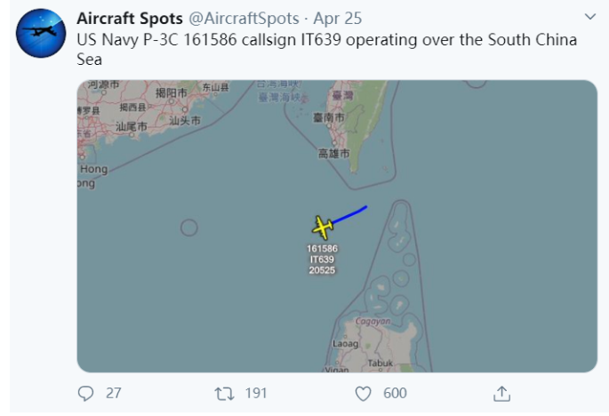Click the @AircraftSpots handle

[244, 19]
